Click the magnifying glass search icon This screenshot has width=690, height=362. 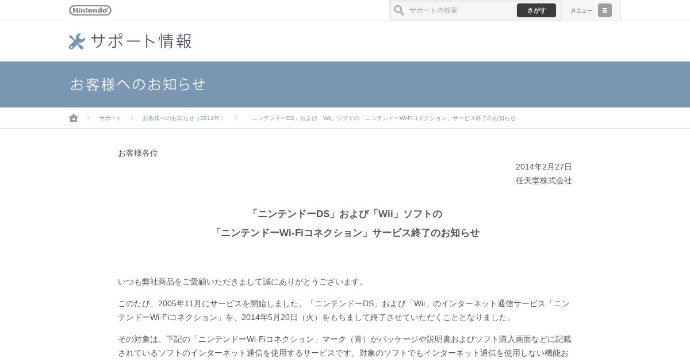point(399,10)
